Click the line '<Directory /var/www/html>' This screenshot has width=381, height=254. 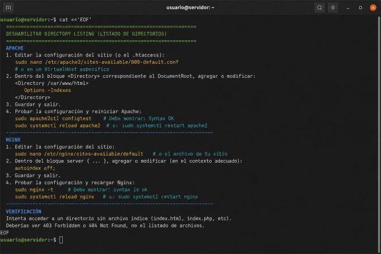click(52, 83)
